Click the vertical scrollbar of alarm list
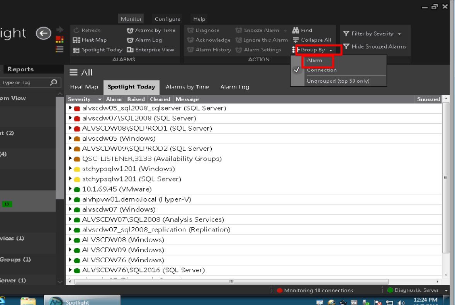455x305 pixels. [x=445, y=177]
